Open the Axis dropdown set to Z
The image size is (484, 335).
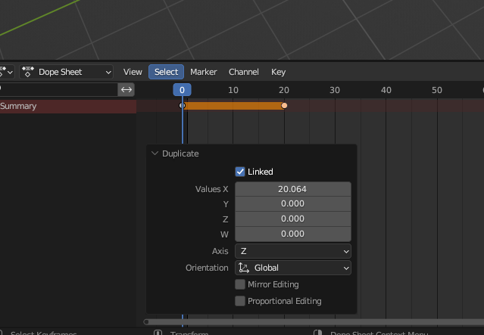click(x=293, y=251)
